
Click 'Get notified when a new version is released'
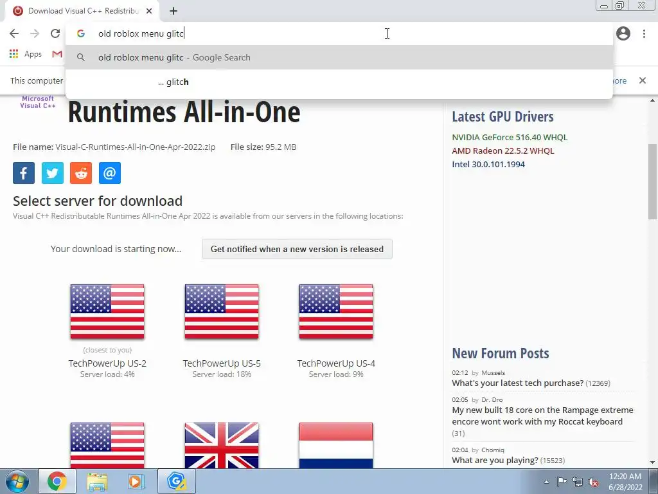click(x=297, y=249)
